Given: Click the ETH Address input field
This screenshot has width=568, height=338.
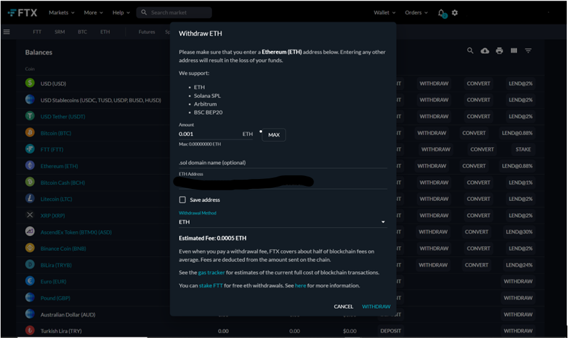Looking at the screenshot, I should (x=283, y=182).
